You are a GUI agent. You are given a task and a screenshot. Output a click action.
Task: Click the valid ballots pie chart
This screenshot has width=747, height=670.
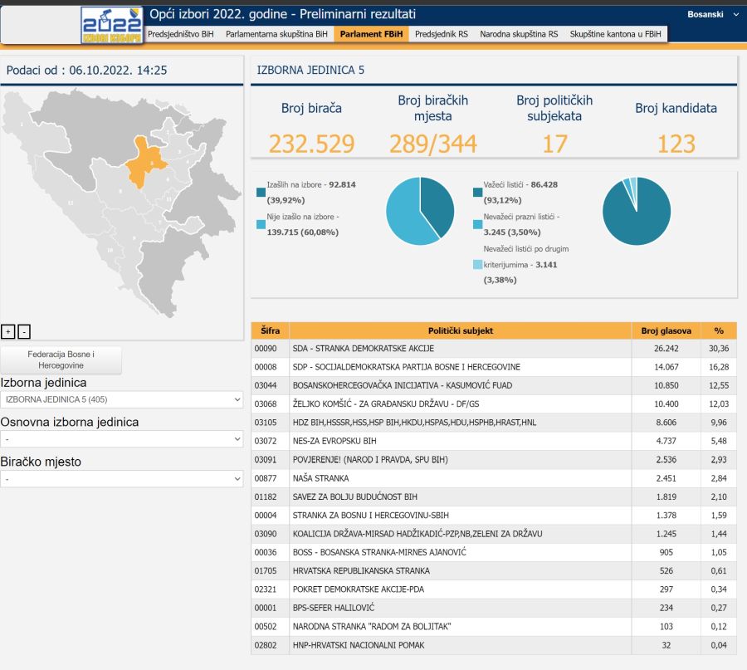pos(636,211)
